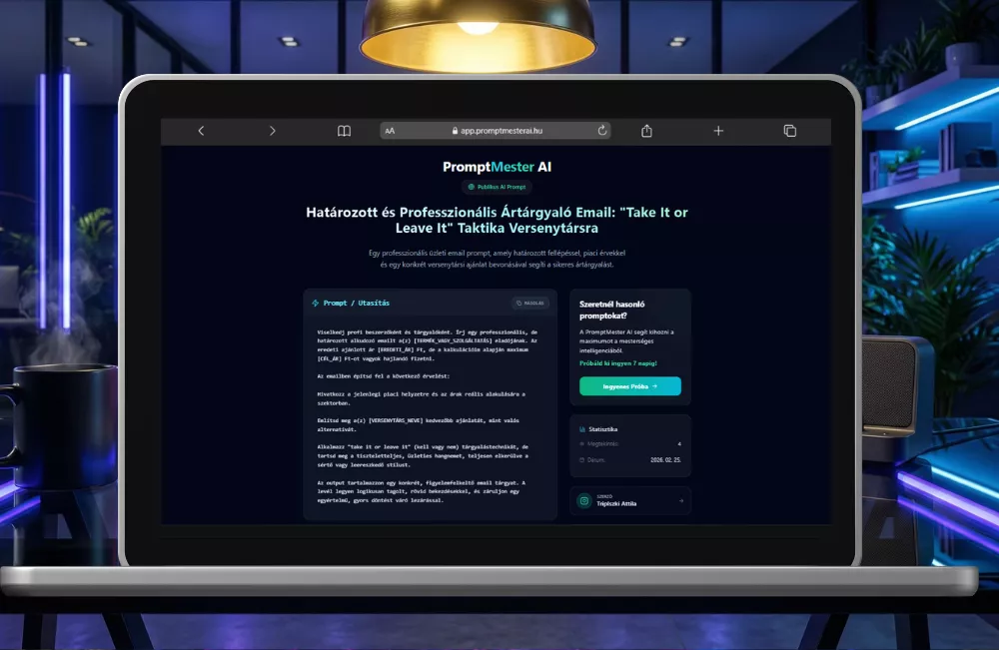Viewport: 999px width, 650px height.
Task: Open the AA reader text size menu
Action: coord(390,131)
